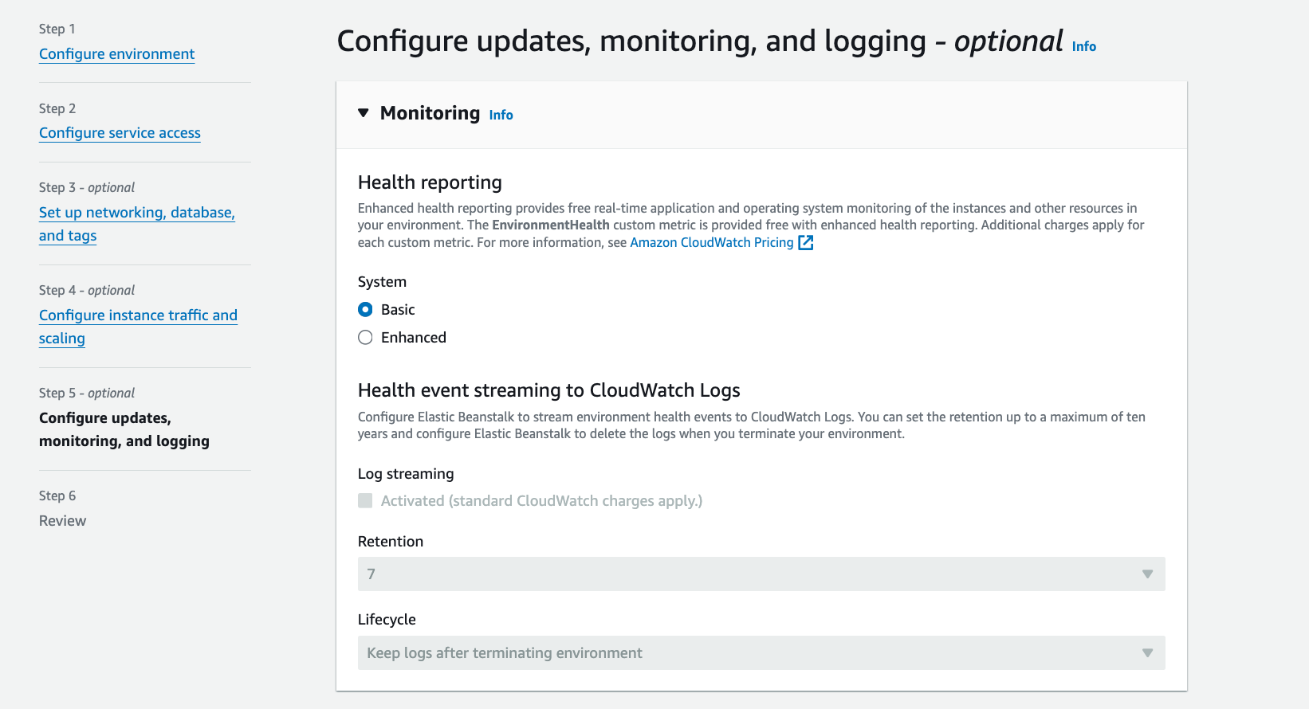Click Activated standard CloudWatch charges label

click(x=541, y=500)
